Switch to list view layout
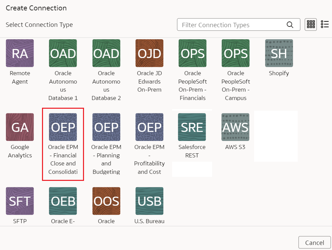The image size is (332, 250). coord(325,24)
